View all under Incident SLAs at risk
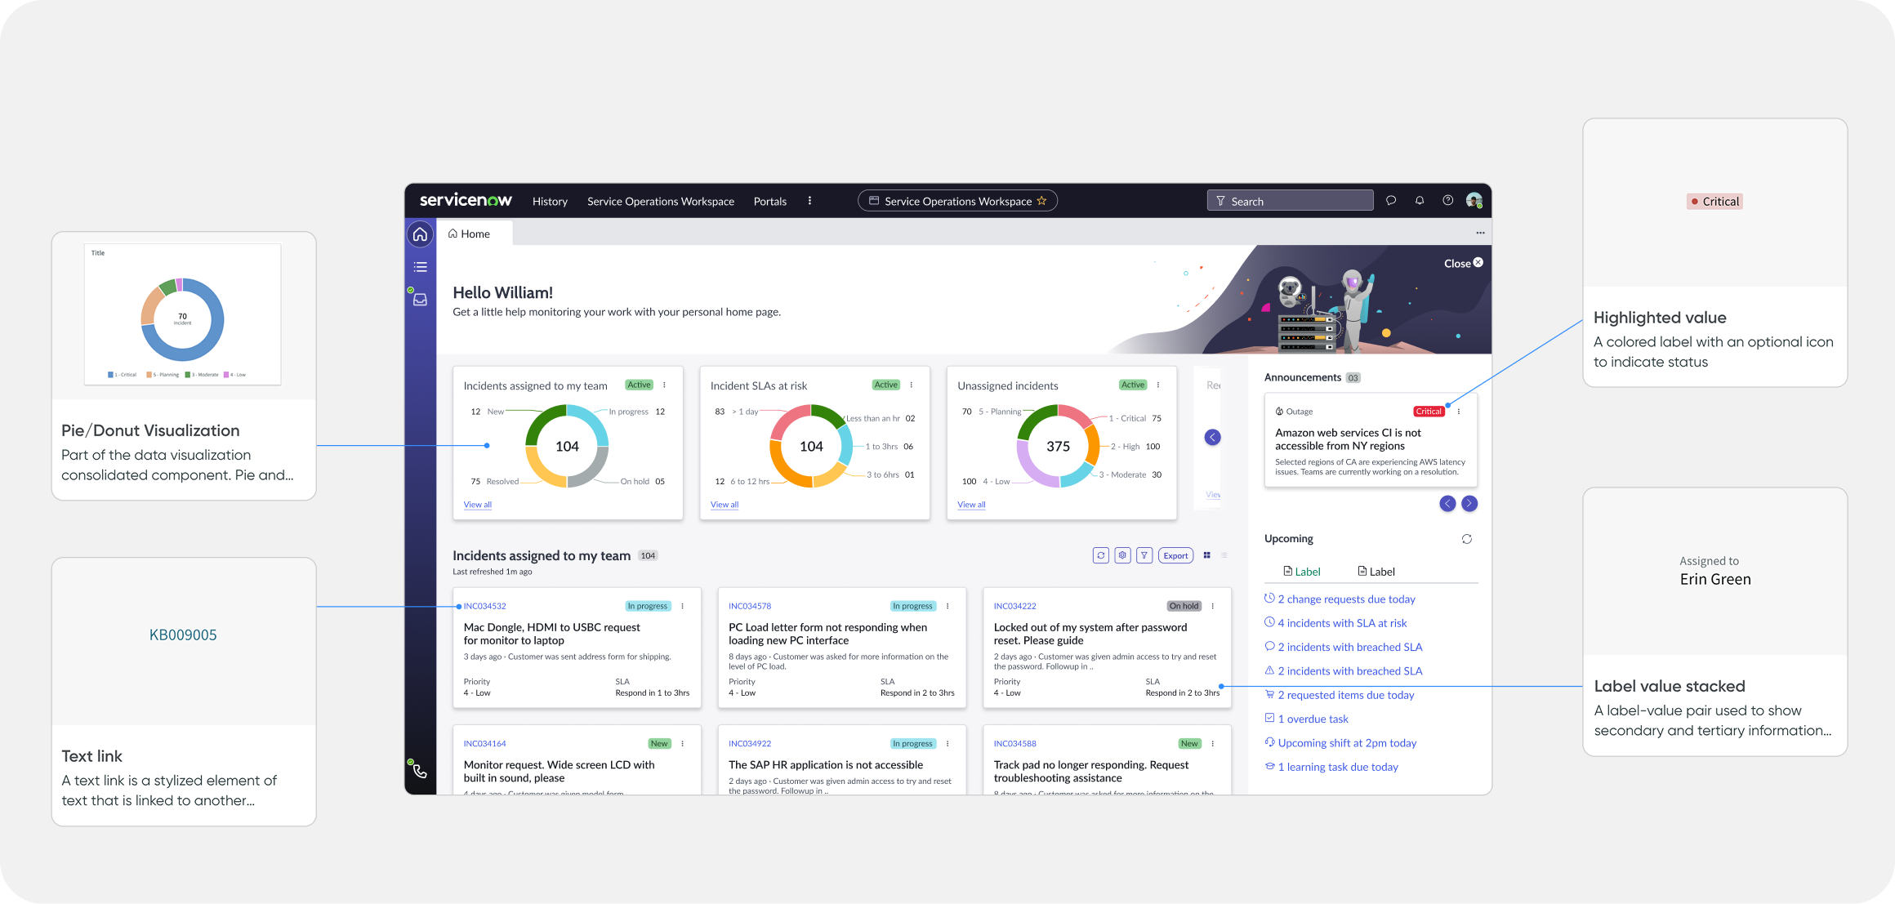The width and height of the screenshot is (1895, 904). (x=725, y=505)
